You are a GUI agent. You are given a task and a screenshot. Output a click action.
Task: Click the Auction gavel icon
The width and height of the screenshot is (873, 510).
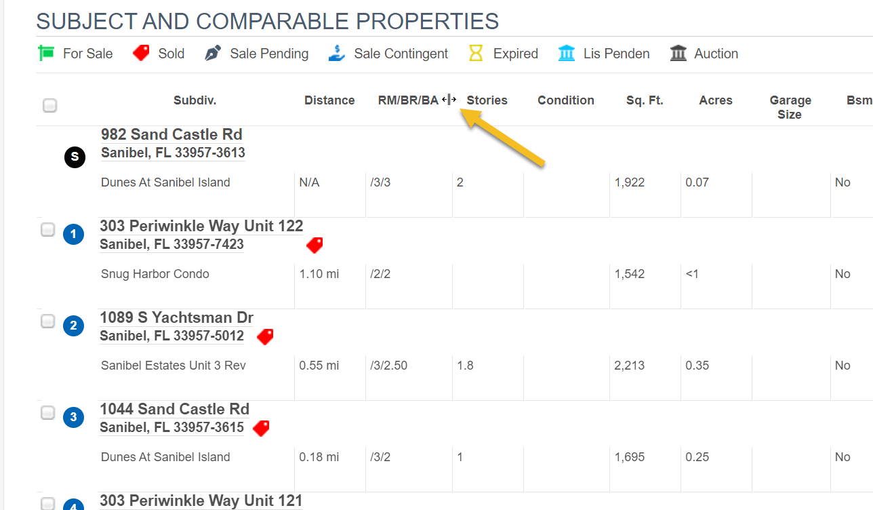(678, 52)
